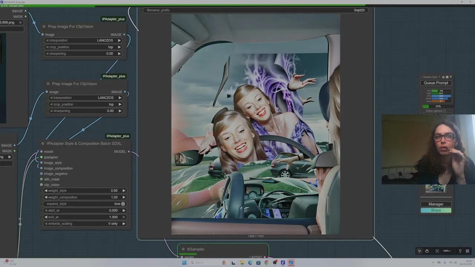475x267 pixels.
Task: Click the 20% progress bar
Action: [438, 106]
